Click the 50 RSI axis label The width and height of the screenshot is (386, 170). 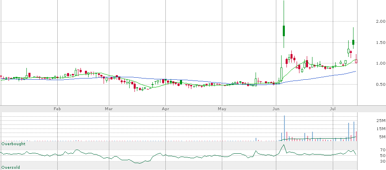click(x=383, y=155)
